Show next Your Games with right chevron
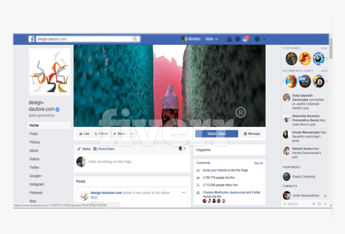Image resolution: width=345 pixels, height=234 pixels. point(327,59)
